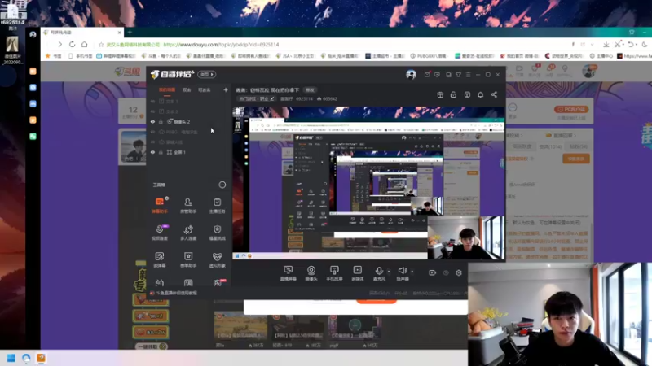Click the 热度 665642 popularity value
This screenshot has width=652, height=366.
(x=327, y=98)
